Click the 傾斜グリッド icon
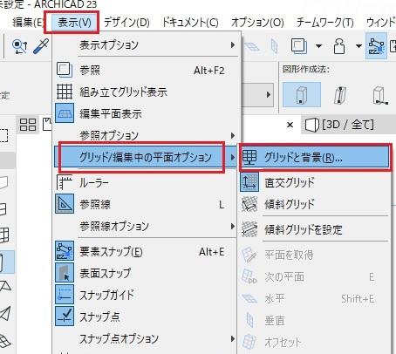Viewport: 396px width, 354px height. pyautogui.click(x=249, y=204)
